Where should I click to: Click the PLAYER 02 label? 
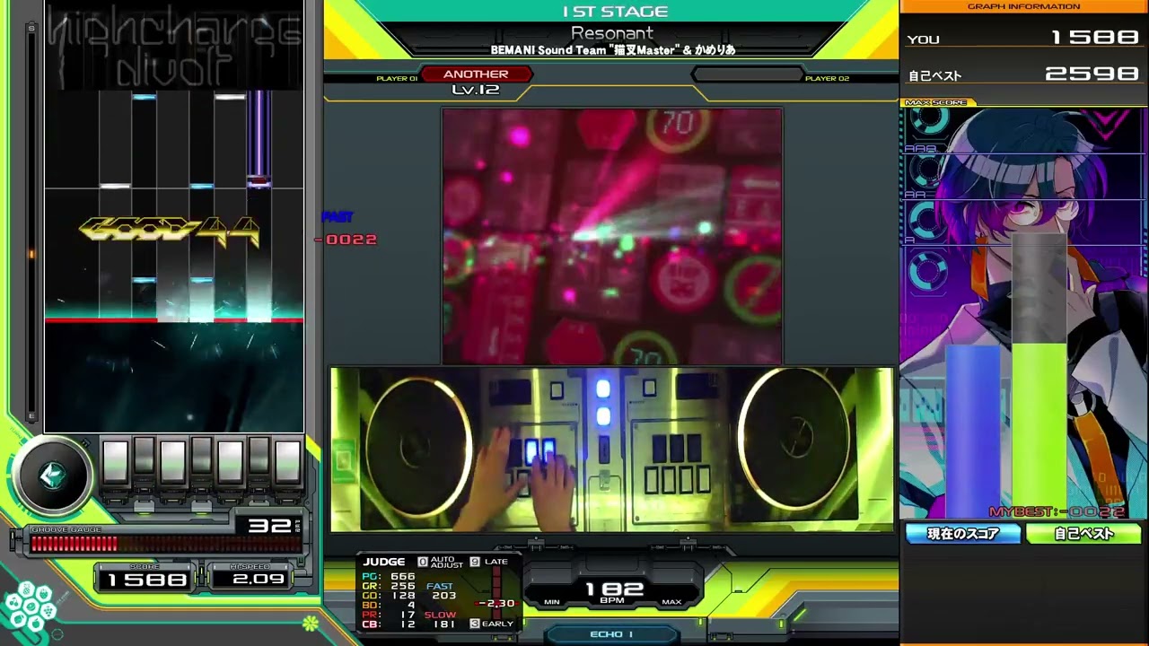(x=827, y=79)
